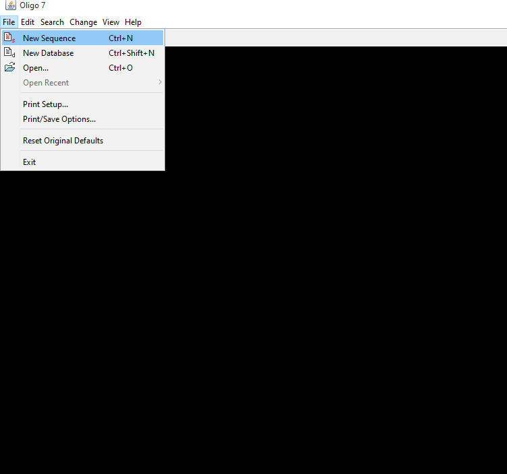Click the New Sequence document icon
This screenshot has width=507, height=474.
(x=9, y=38)
